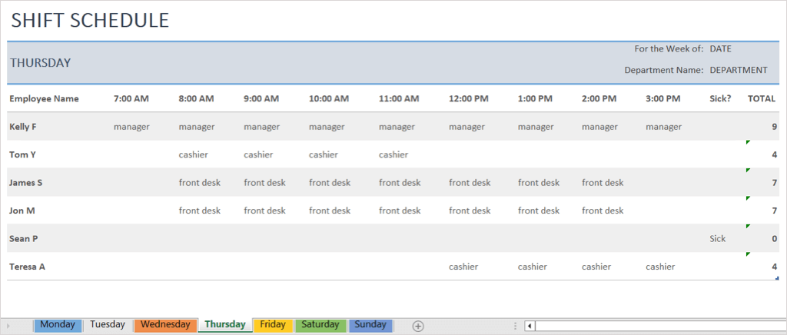Screen dimensions: 787x335
Task: Click the table resize handle below Teresa A's total
Action: [777, 278]
